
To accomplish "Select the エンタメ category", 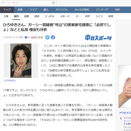I will (49, 16).
